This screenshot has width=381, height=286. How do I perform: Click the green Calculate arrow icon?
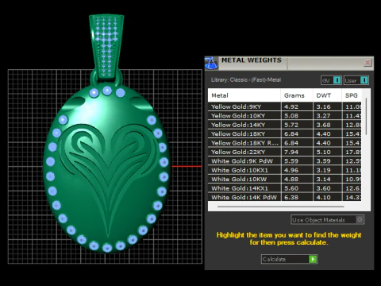(313, 259)
